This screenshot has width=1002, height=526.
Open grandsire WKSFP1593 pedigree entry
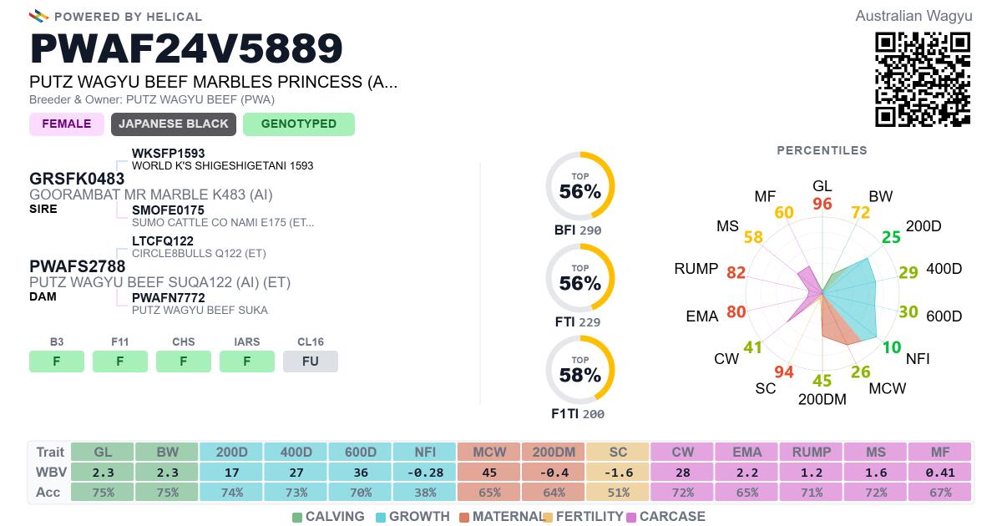click(x=169, y=154)
